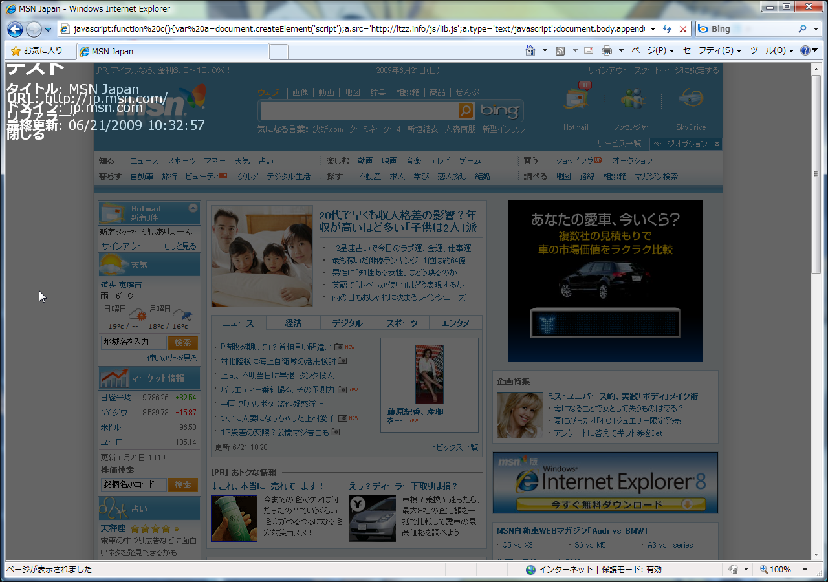
Task: Click inside the address bar URL field
Action: pyautogui.click(x=358, y=29)
